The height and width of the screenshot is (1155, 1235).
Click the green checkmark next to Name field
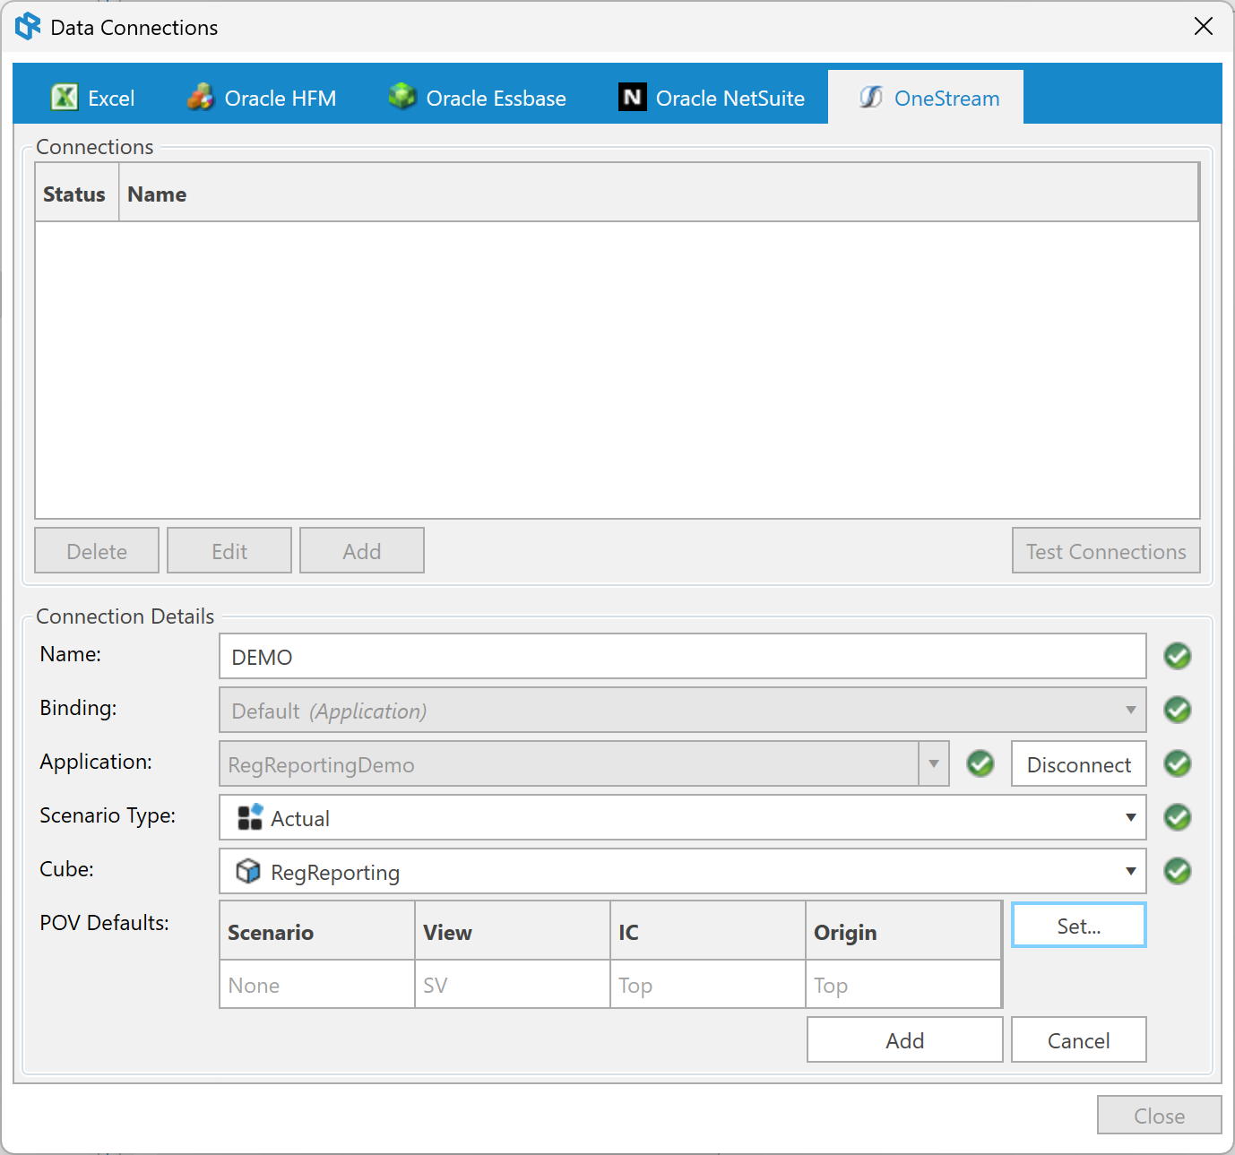click(x=1178, y=656)
